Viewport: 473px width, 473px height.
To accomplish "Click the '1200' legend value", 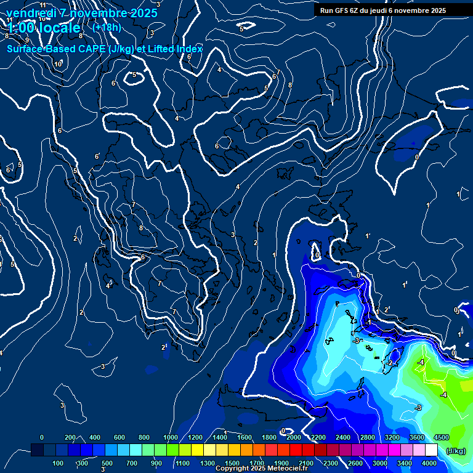I will coord(195,437).
